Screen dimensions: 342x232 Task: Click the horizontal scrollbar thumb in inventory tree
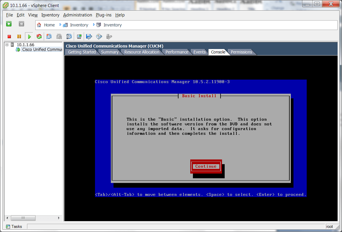tap(23, 218)
